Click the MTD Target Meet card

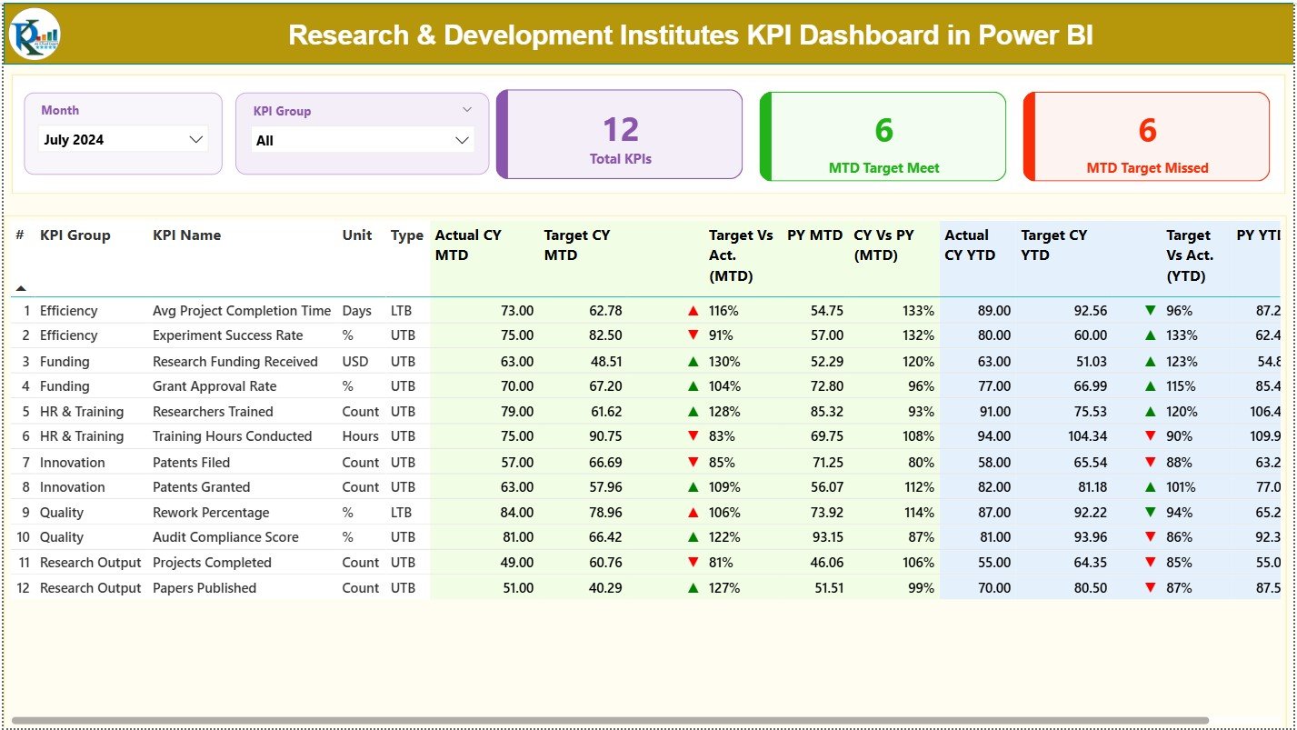[x=881, y=136]
